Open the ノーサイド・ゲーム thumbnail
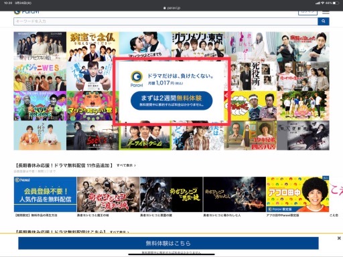 pos(145,135)
